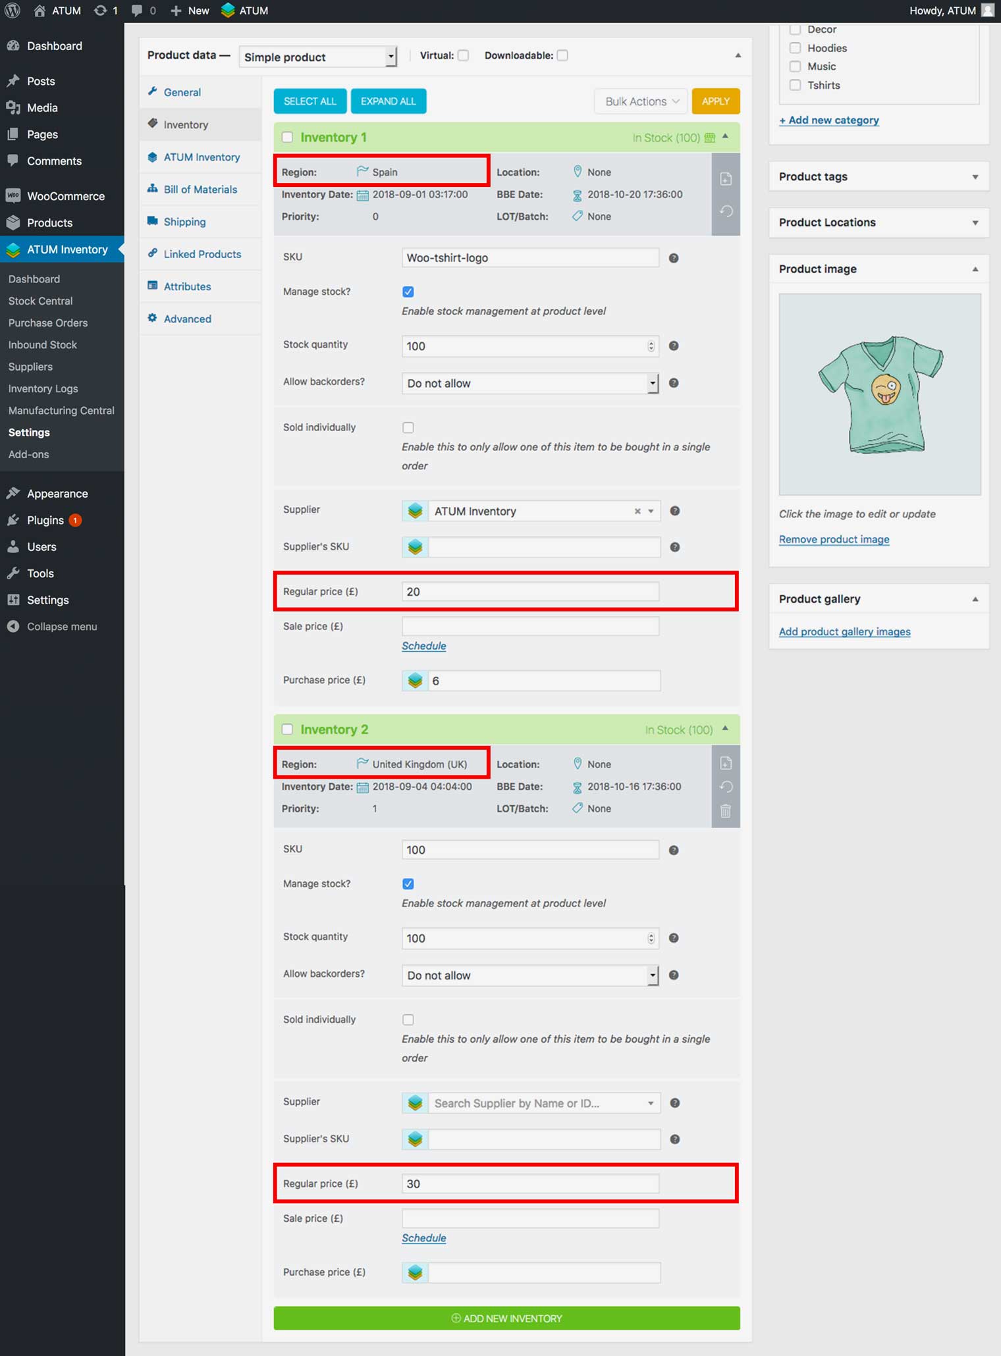Expand the Product tags panel
Image resolution: width=1001 pixels, height=1356 pixels.
[975, 177]
